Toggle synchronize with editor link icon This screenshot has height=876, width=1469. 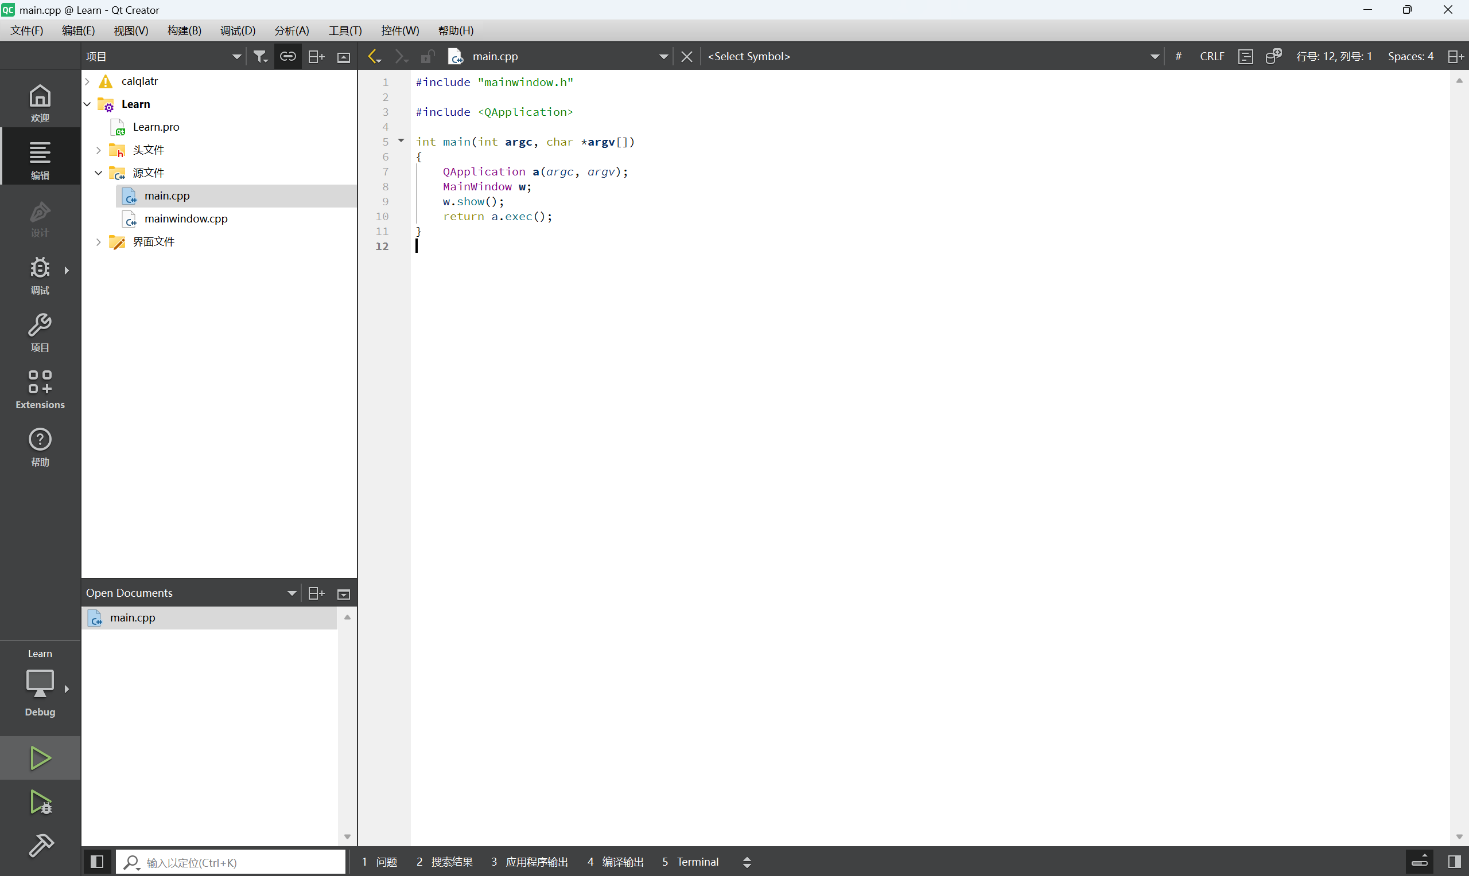tap(287, 56)
